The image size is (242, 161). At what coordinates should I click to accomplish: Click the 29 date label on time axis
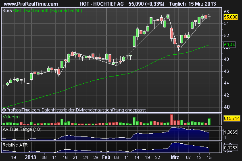coord(96,157)
